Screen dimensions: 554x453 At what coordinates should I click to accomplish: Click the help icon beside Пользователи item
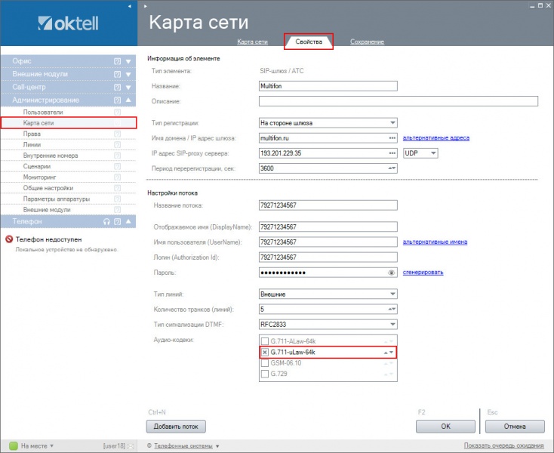click(117, 112)
